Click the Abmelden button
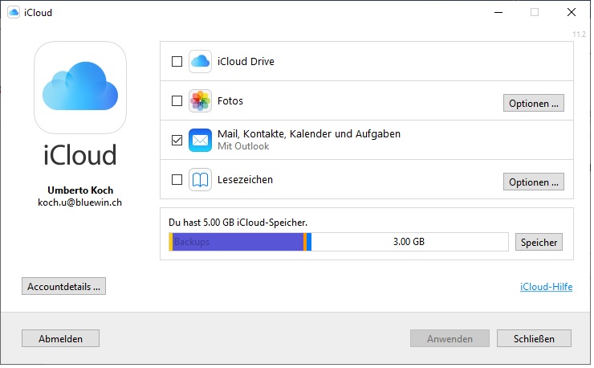 click(x=61, y=338)
